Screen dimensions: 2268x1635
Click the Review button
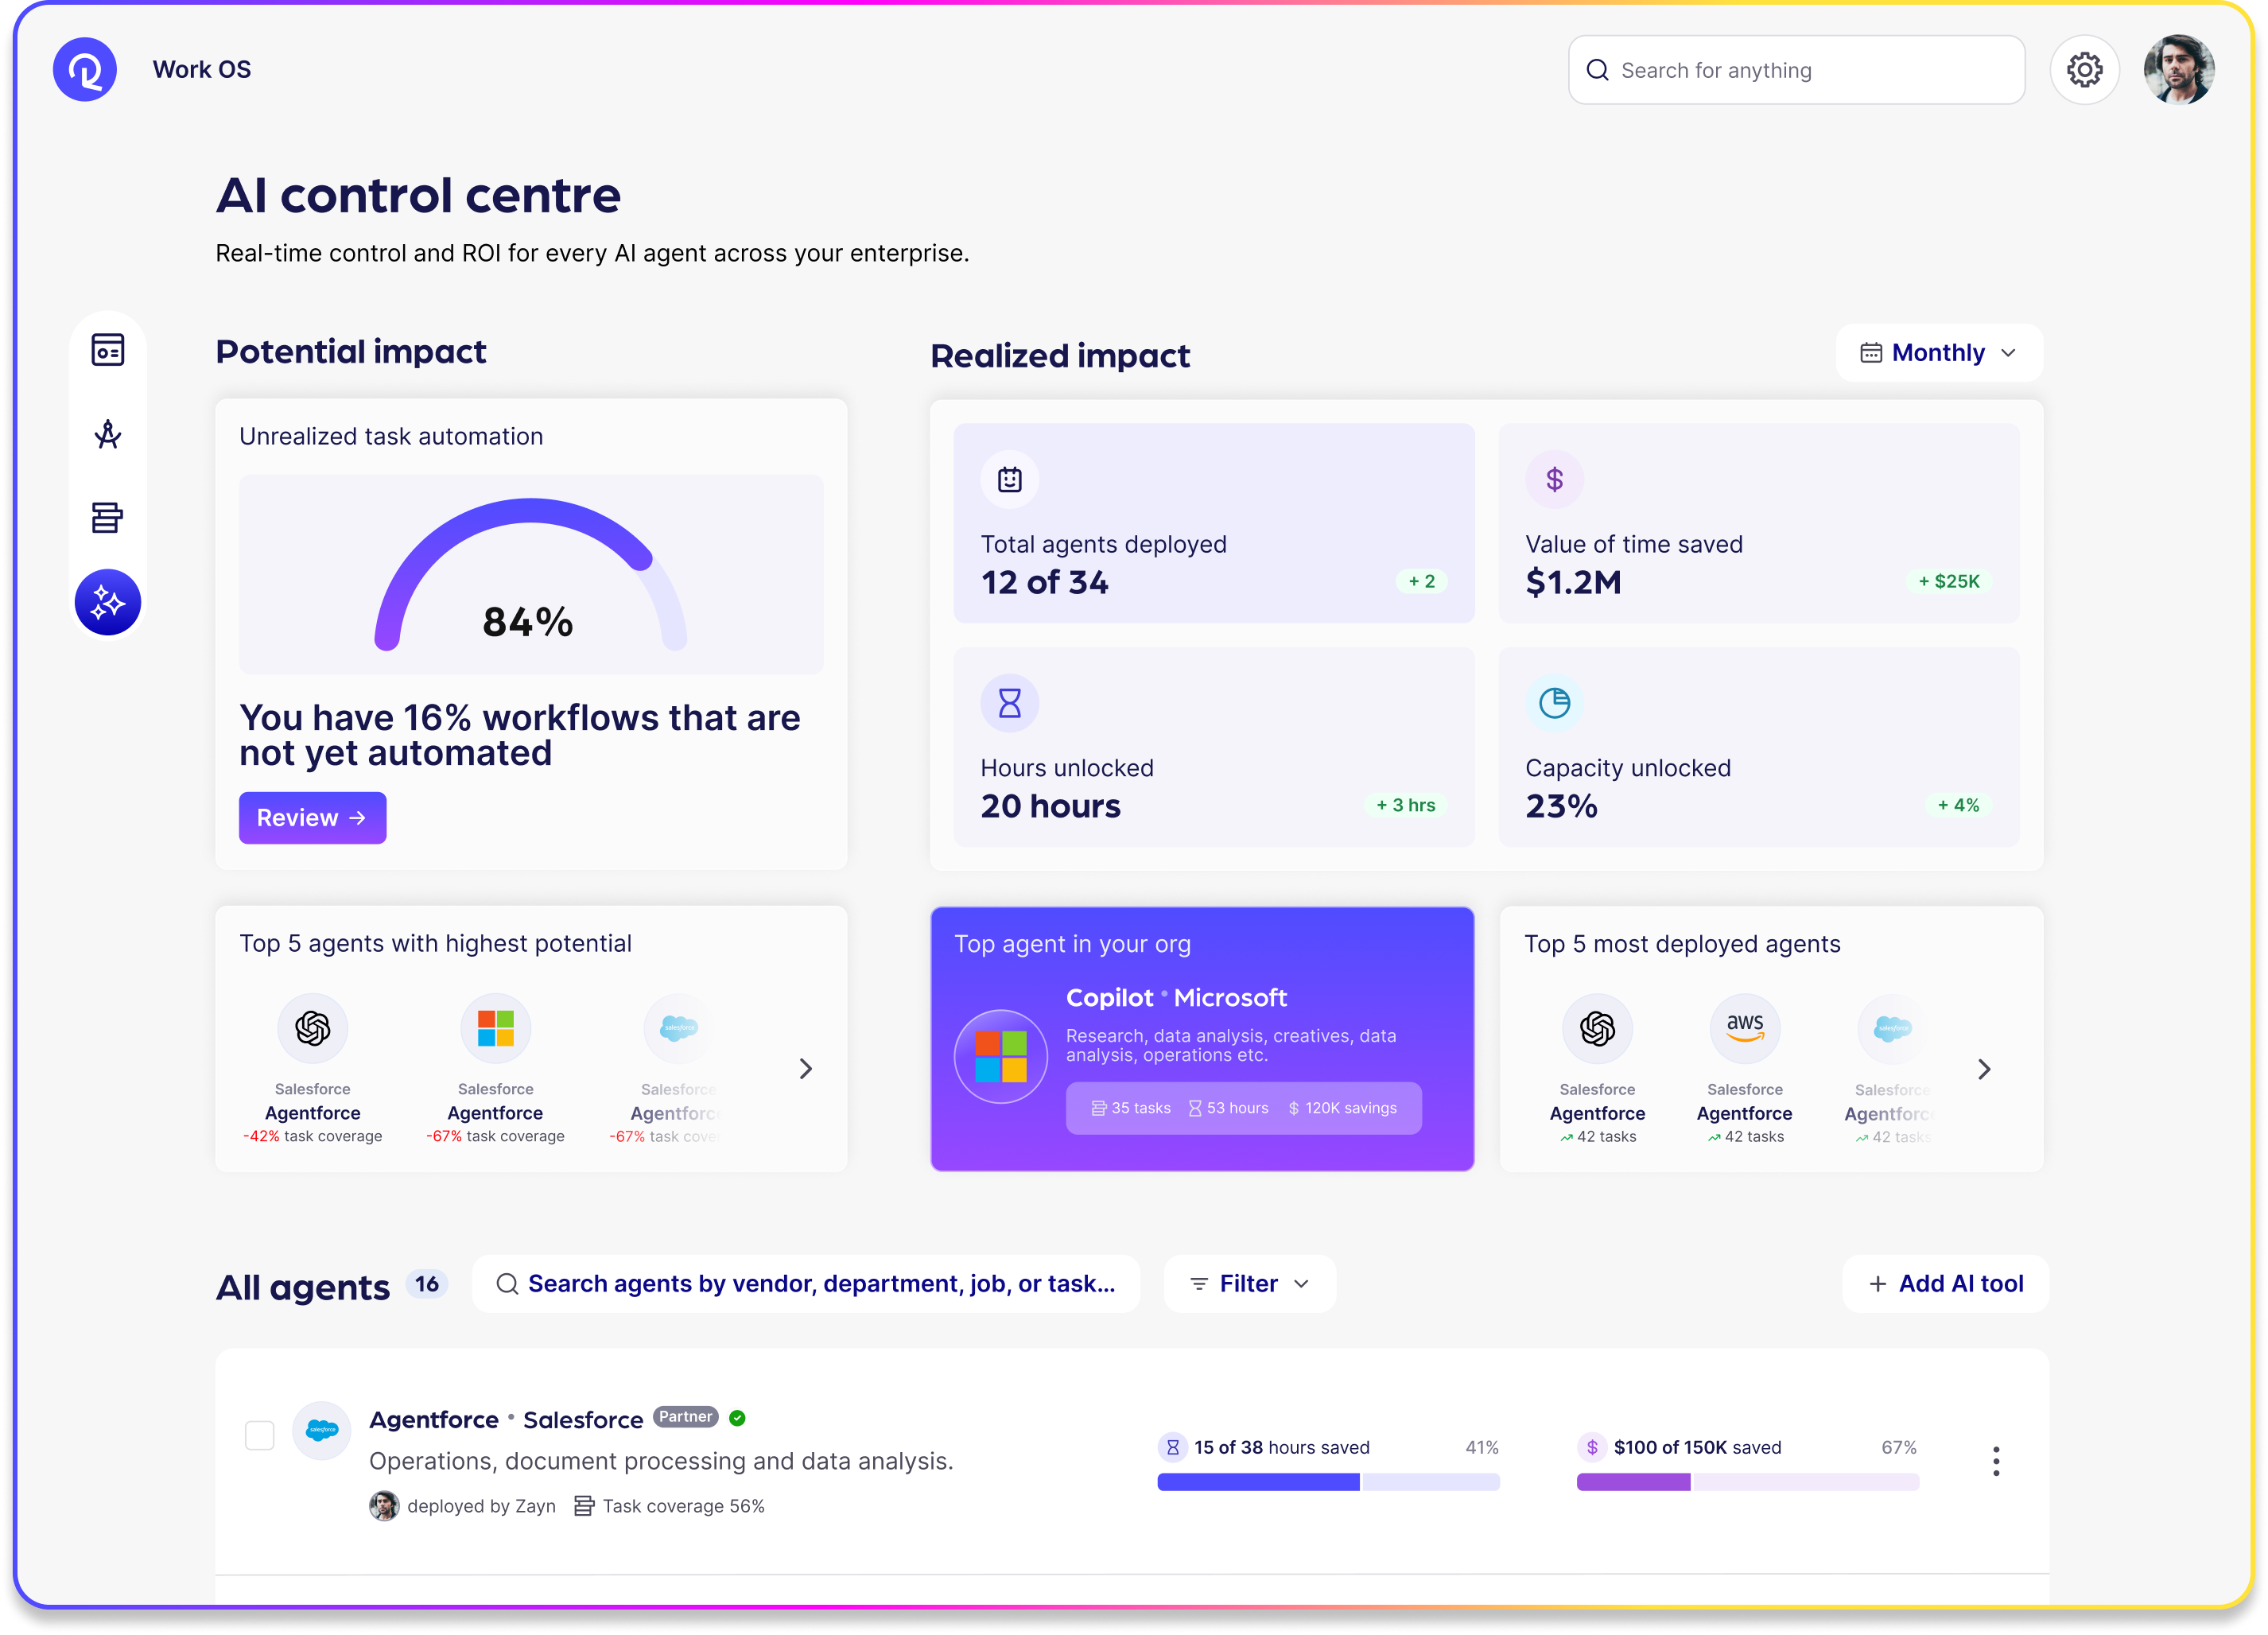[x=312, y=818]
